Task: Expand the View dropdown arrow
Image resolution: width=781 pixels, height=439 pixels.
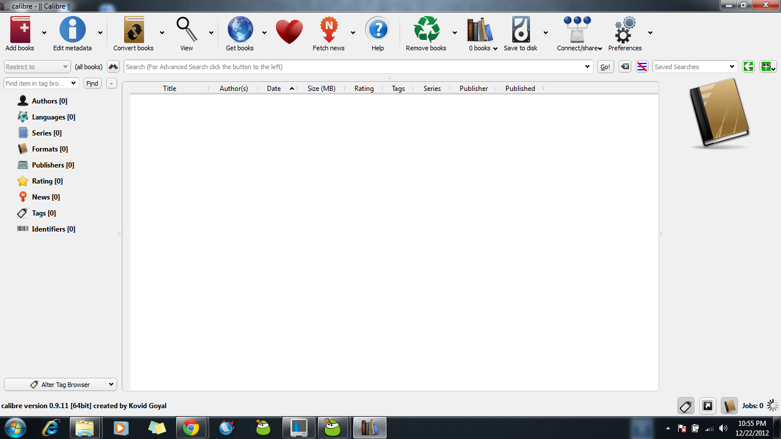Action: 211,33
